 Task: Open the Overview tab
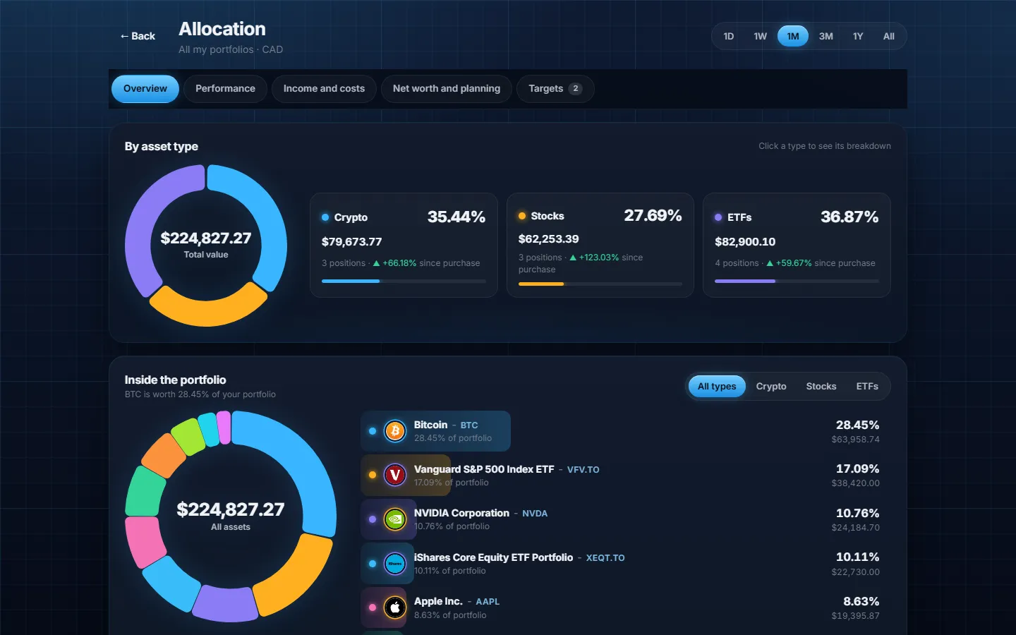(145, 89)
